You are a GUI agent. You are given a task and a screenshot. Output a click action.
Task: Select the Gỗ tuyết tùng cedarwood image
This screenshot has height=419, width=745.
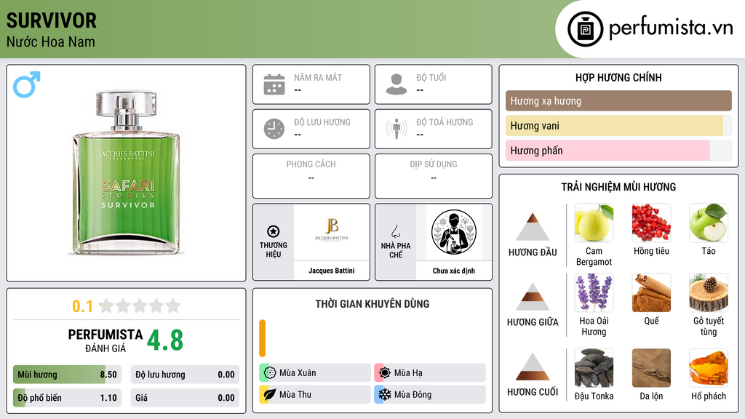[709, 292]
